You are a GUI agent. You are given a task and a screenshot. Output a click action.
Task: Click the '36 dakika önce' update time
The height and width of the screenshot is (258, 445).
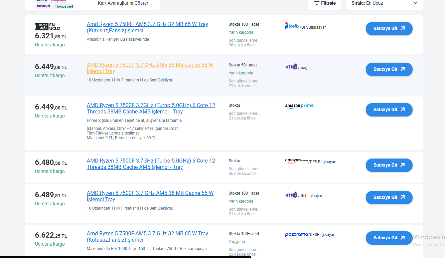pyautogui.click(x=242, y=174)
